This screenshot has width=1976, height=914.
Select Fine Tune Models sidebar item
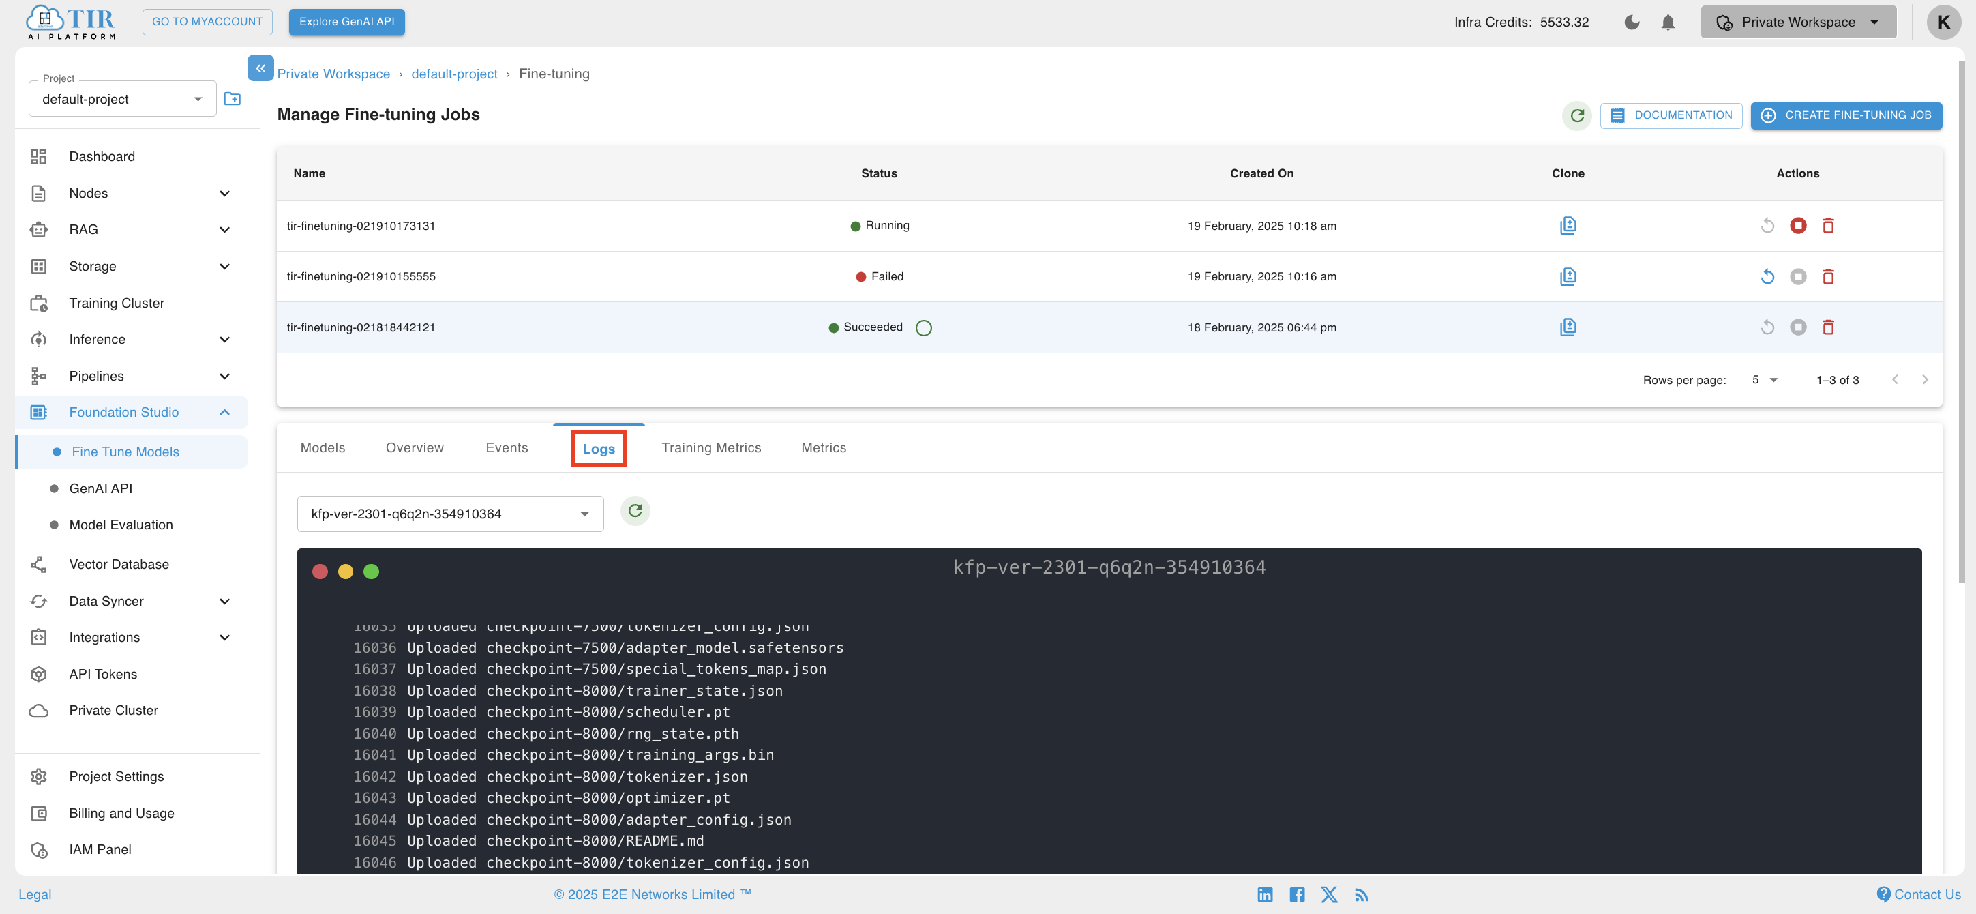(x=132, y=452)
